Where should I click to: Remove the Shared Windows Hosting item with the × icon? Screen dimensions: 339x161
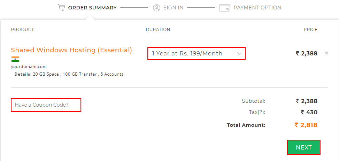point(326,53)
